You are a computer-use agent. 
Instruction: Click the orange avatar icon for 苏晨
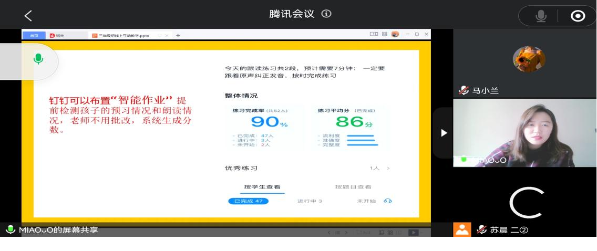coord(462,229)
